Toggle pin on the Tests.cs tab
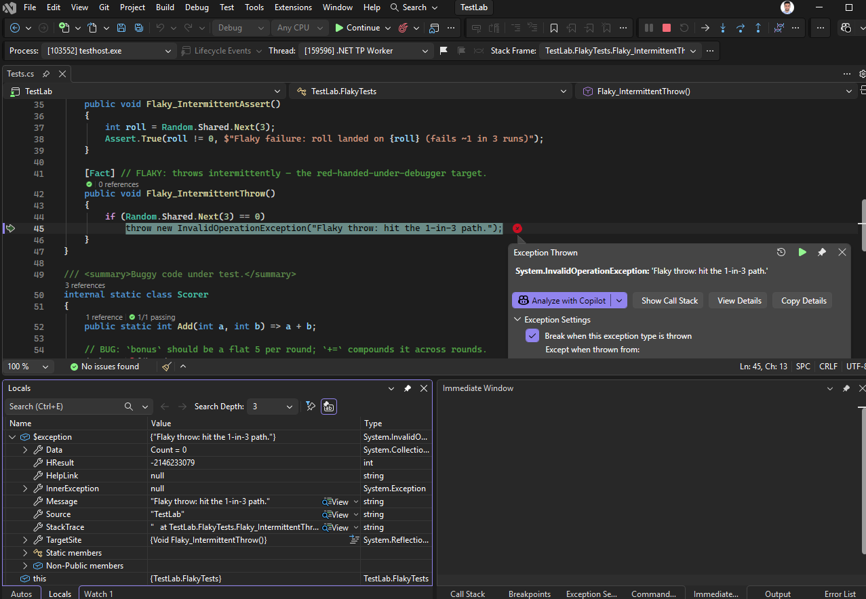866x599 pixels. (46, 74)
